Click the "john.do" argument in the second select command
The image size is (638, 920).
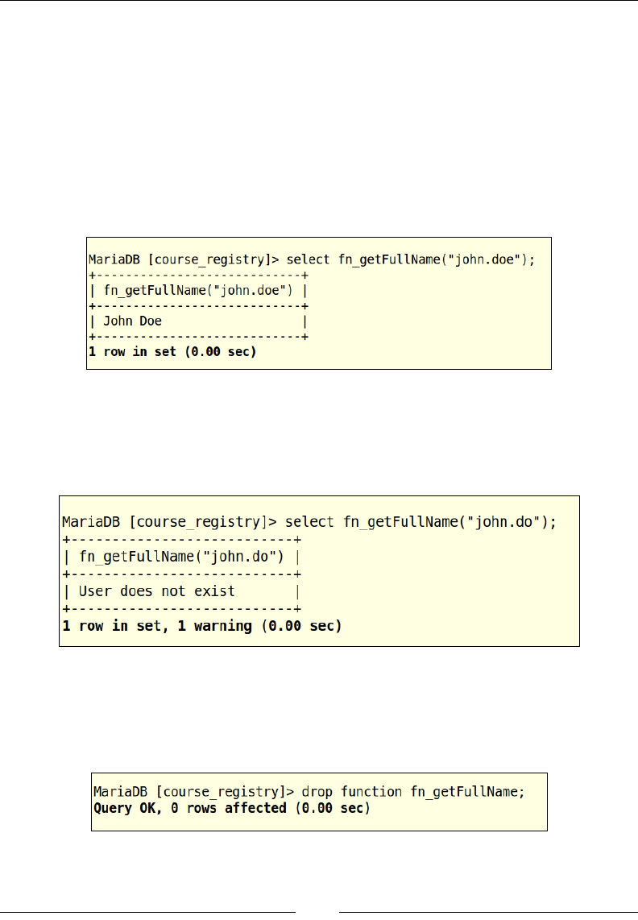pos(511,521)
